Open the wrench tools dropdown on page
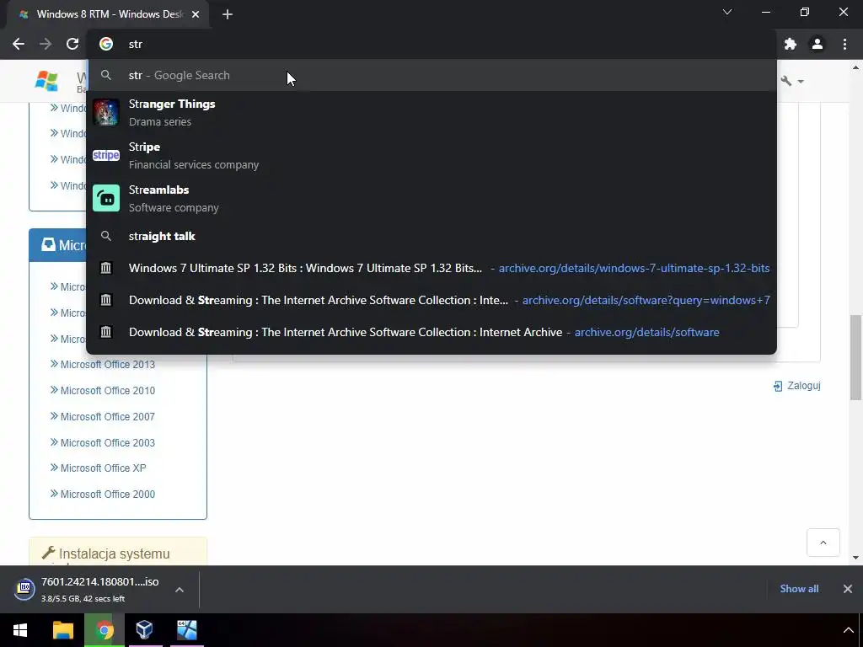This screenshot has width=863, height=647. [792, 81]
